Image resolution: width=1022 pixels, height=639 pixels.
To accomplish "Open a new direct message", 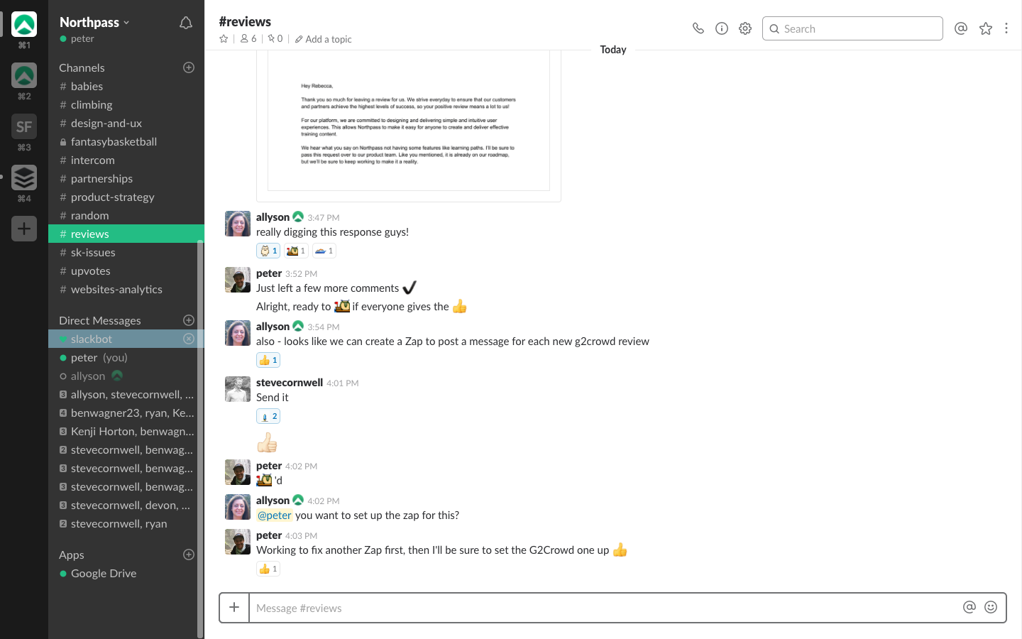I will [189, 320].
